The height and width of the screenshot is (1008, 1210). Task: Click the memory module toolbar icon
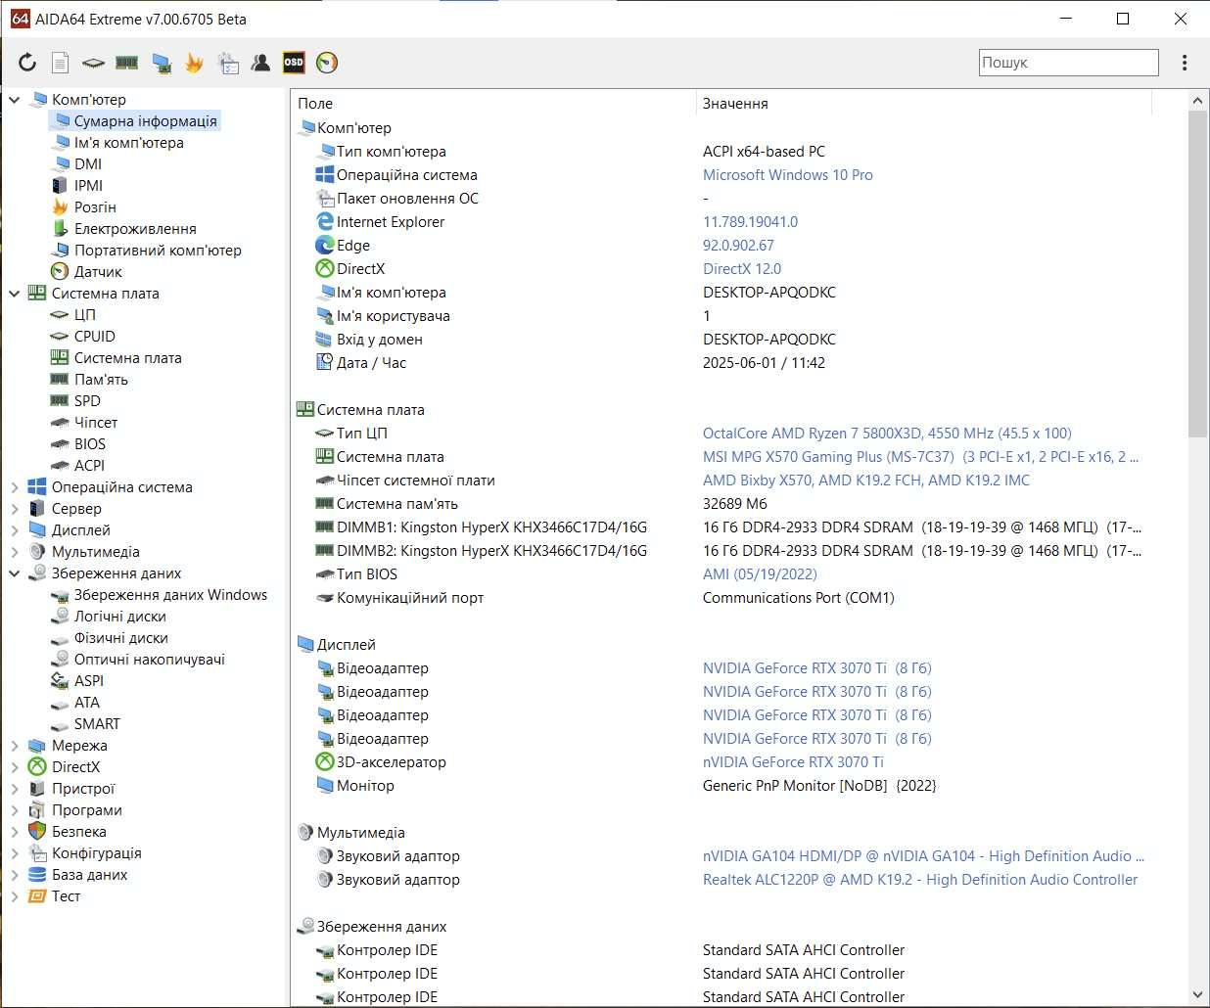[x=126, y=63]
